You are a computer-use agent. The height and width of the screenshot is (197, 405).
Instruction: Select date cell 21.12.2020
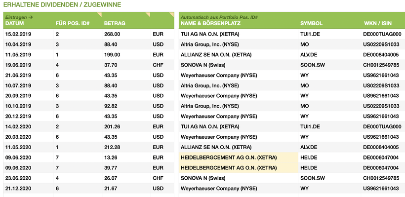(18, 189)
